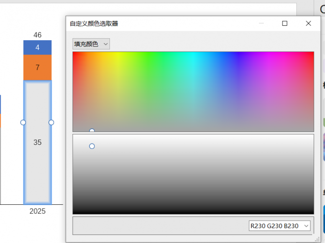Image resolution: width=325 pixels, height=243 pixels.
Task: Open the 填充颜色 dropdown
Action: (91, 44)
